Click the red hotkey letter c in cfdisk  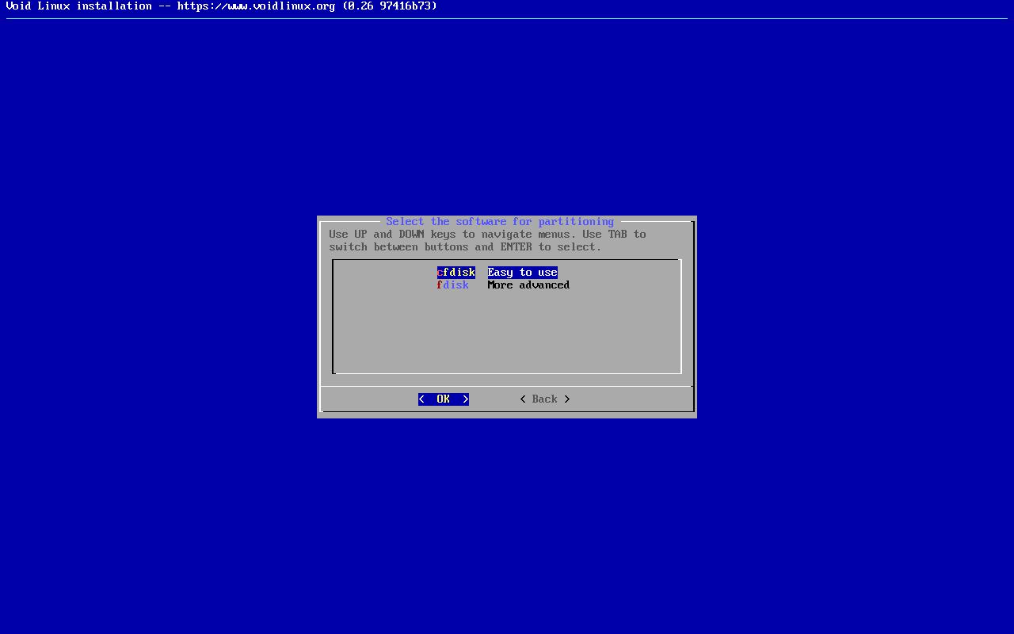(440, 273)
